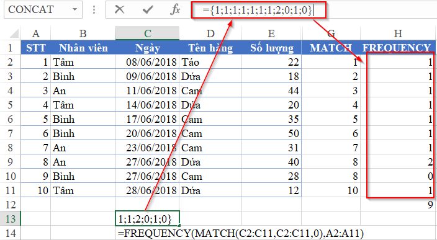This screenshot has width=437, height=240.
Task: Click Số lượng value 50
Action: [271, 133]
